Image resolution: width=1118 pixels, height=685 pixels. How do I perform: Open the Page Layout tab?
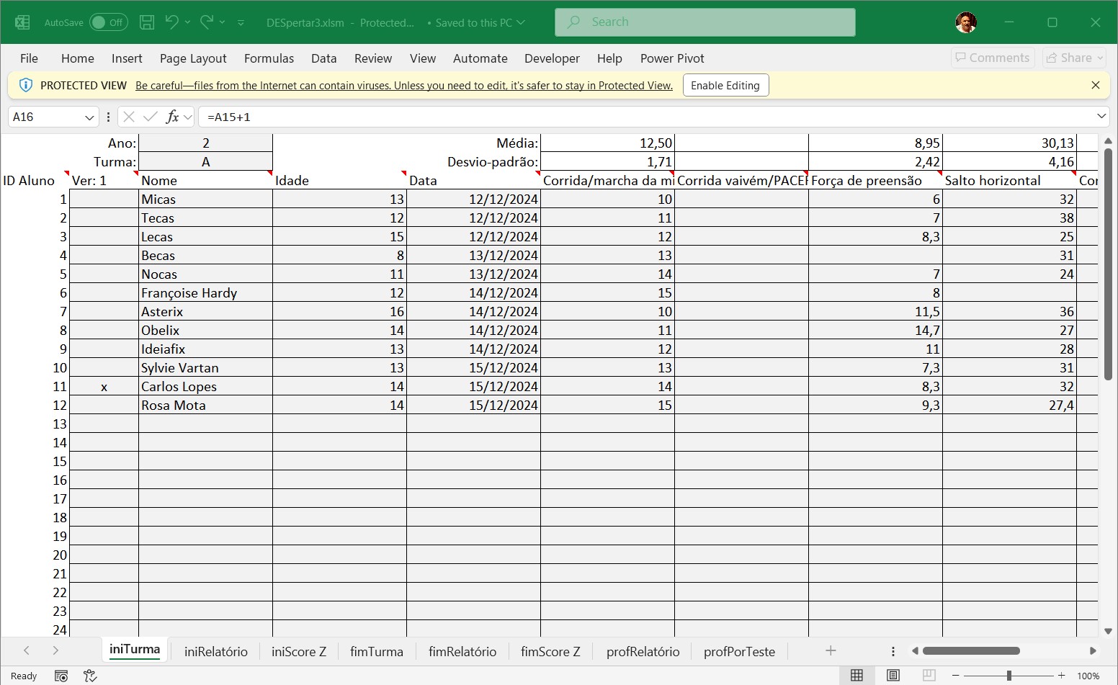point(193,58)
